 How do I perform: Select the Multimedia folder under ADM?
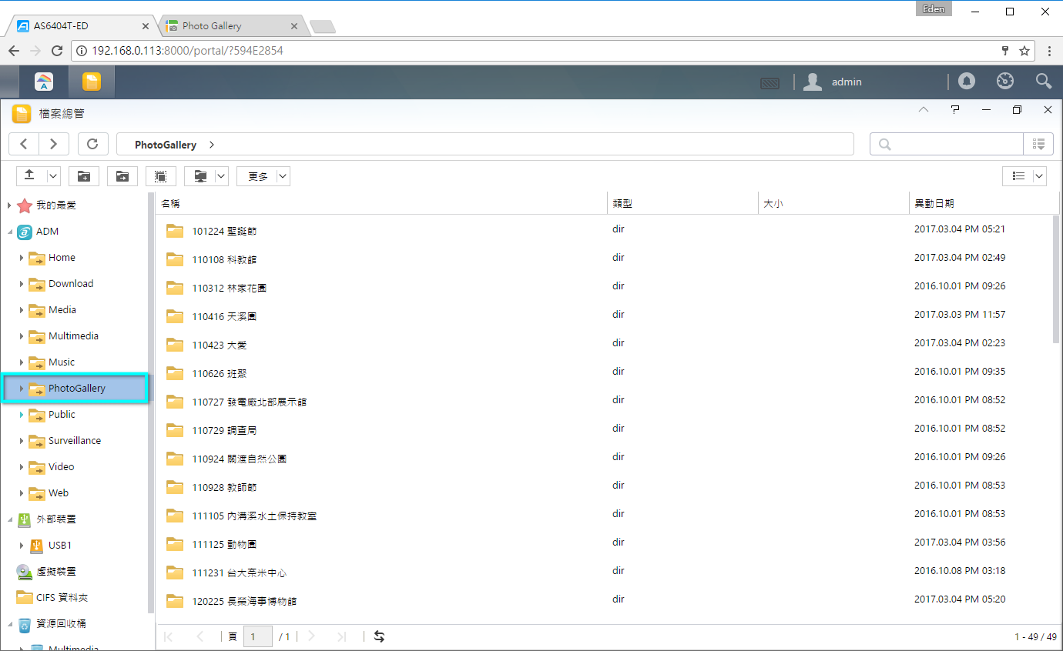coord(73,336)
